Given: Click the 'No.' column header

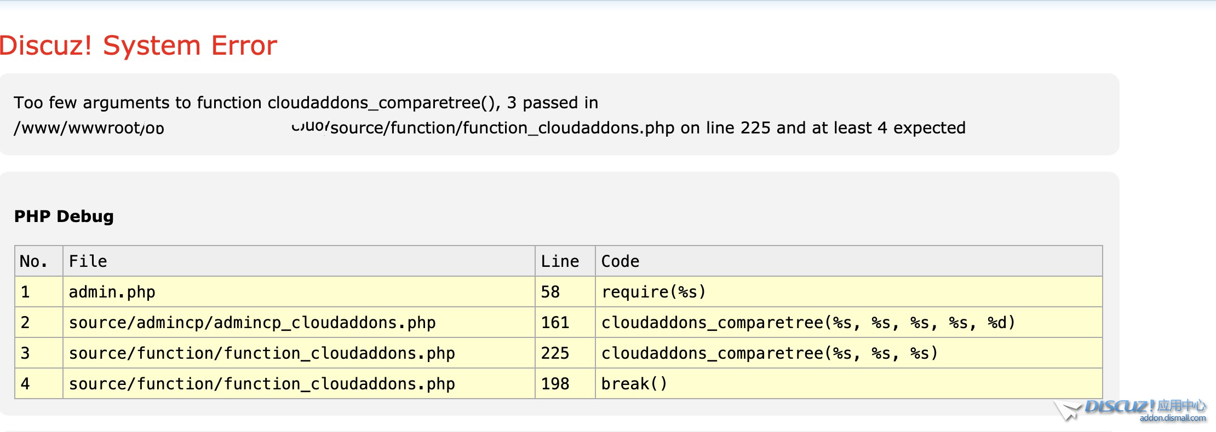Looking at the screenshot, I should [33, 261].
